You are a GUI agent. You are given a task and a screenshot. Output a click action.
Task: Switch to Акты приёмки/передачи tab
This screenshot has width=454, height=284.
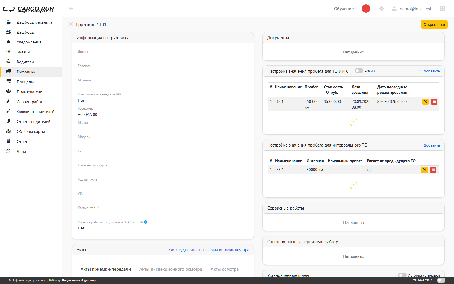coord(106,269)
